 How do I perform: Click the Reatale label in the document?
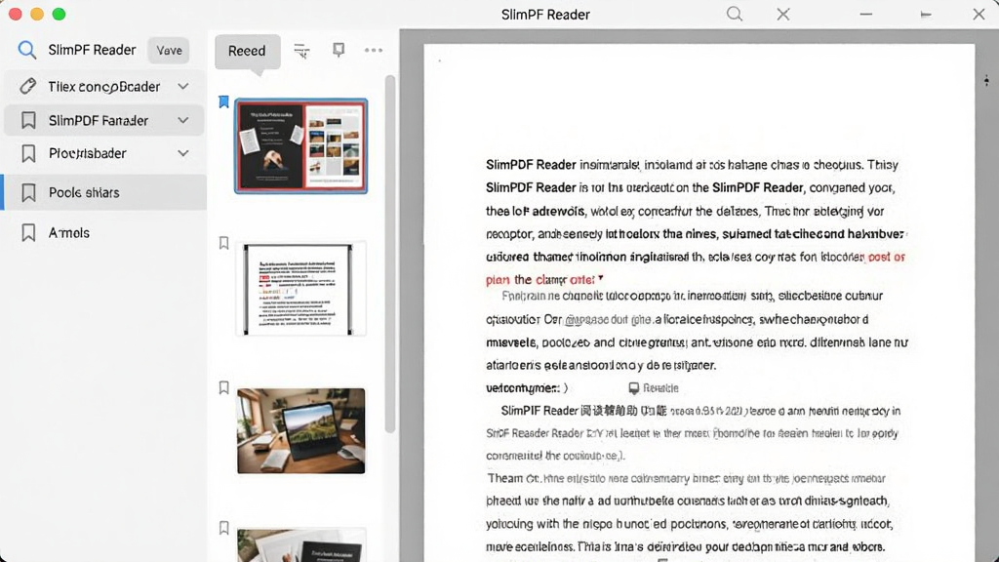click(x=660, y=388)
